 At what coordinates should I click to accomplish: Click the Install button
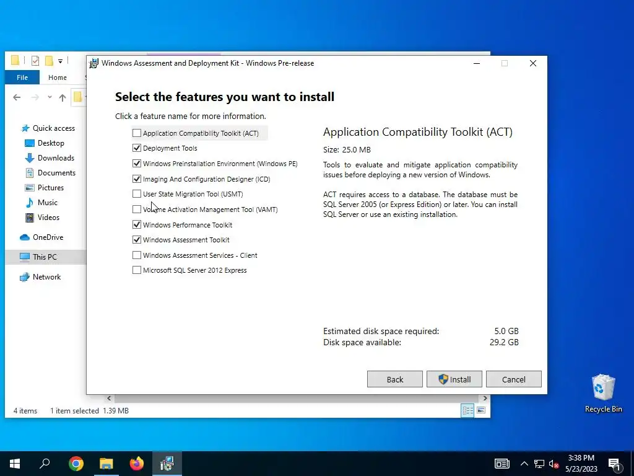454,379
